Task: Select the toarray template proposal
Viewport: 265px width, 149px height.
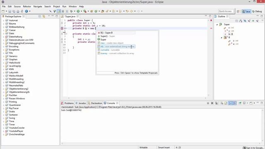Action: coord(116,53)
